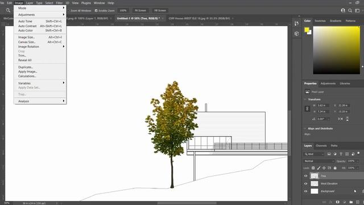Viewport: 364px width, 205px height.
Task: Create a new group folder icon
Action: [351, 202]
